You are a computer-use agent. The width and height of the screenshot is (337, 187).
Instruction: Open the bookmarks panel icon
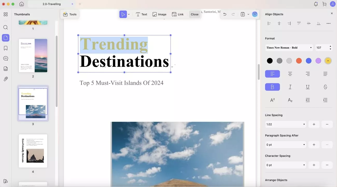point(5,48)
